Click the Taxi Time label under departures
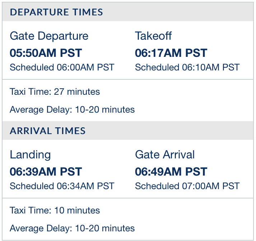Image resolution: width=256 pixels, height=241 pixels. (x=30, y=92)
